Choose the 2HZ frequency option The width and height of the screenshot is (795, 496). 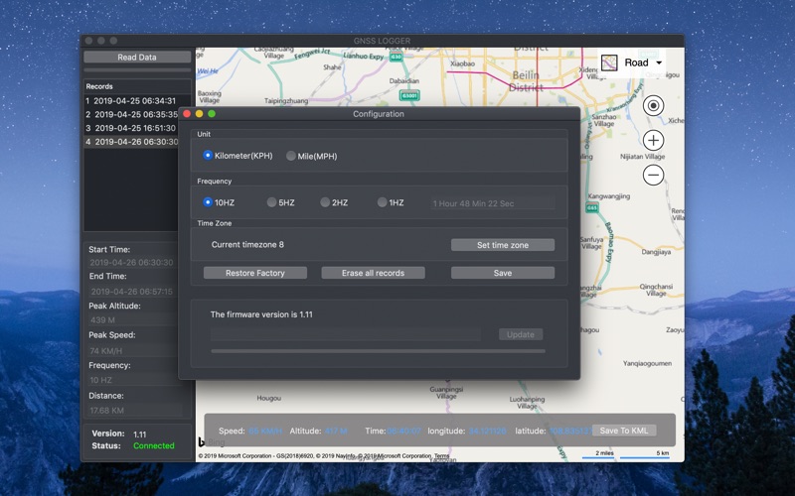(x=325, y=202)
